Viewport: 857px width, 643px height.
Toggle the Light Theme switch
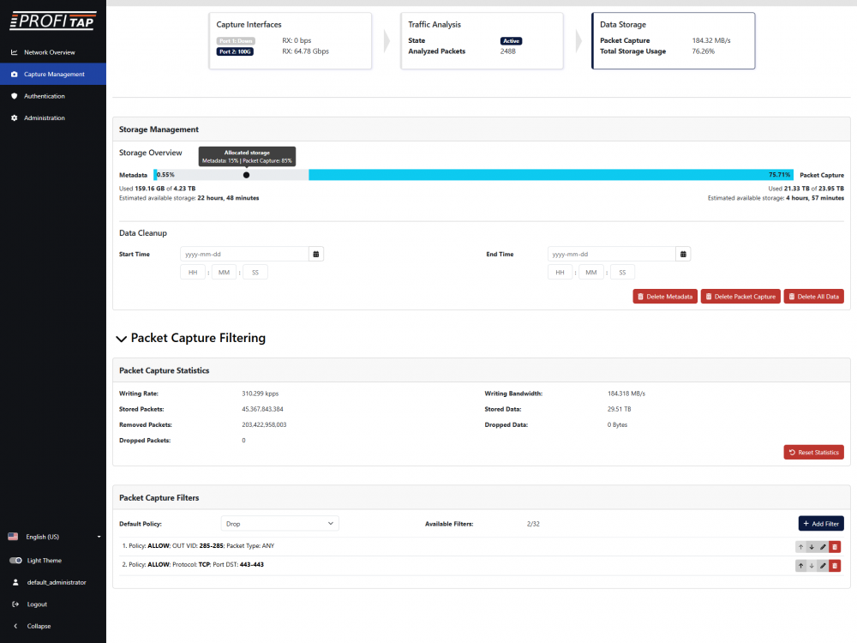[16, 561]
